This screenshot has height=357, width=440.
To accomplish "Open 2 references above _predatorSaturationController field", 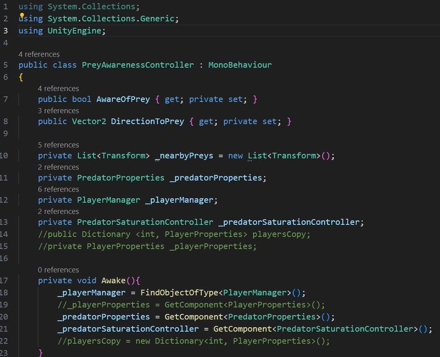I will coord(58,211).
